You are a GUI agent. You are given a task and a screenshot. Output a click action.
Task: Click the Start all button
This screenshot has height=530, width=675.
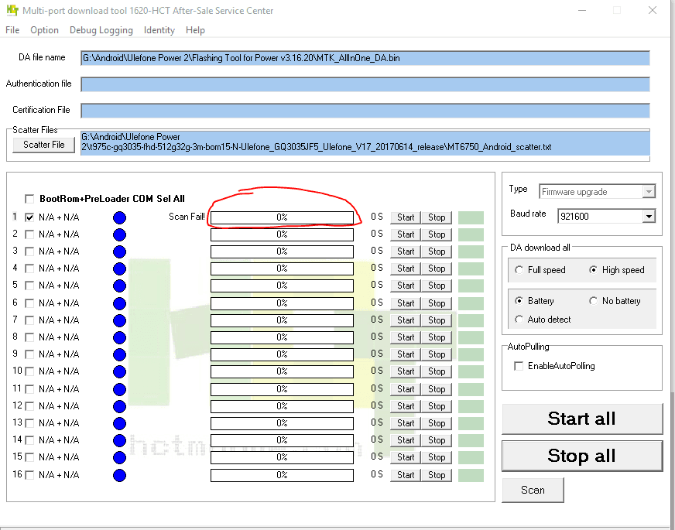coord(582,419)
